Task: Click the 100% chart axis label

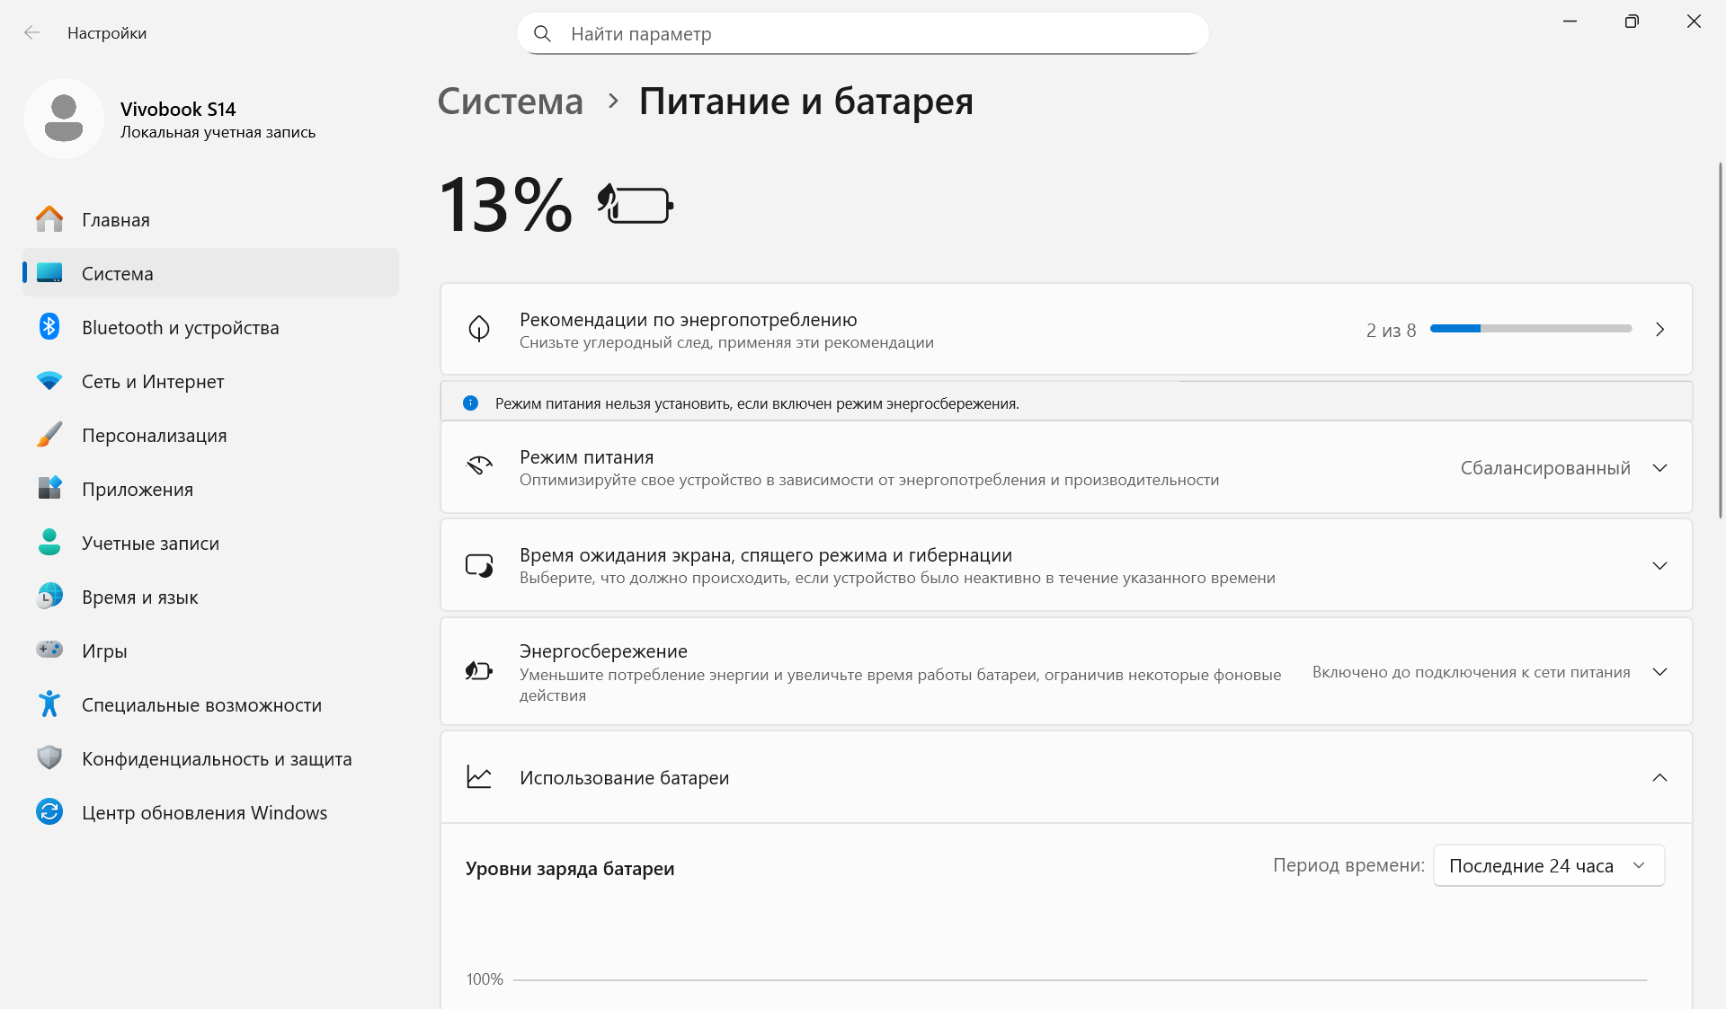Action: (x=485, y=979)
